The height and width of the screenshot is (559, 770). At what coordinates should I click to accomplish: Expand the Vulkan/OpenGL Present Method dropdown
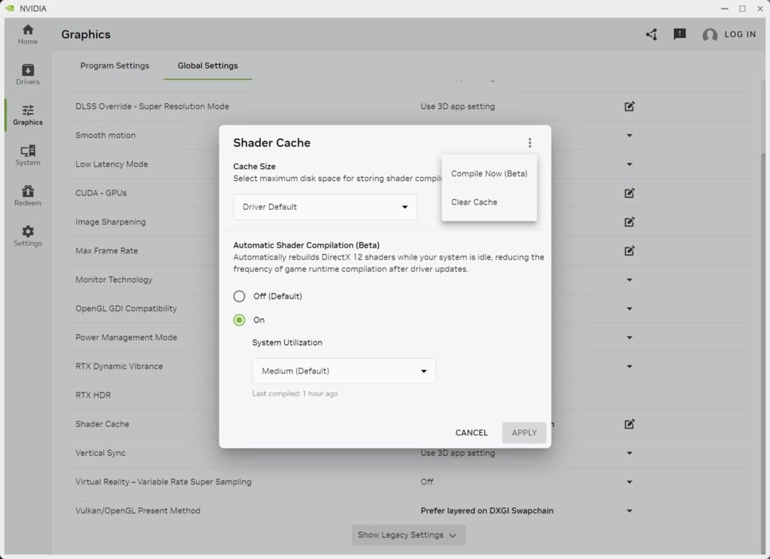[x=629, y=511]
